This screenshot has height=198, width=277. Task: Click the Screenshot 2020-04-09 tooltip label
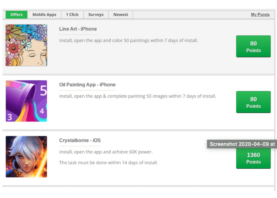(x=242, y=144)
